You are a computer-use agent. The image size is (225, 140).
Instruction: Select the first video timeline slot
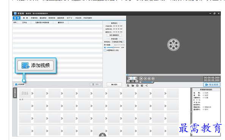click(x=25, y=93)
